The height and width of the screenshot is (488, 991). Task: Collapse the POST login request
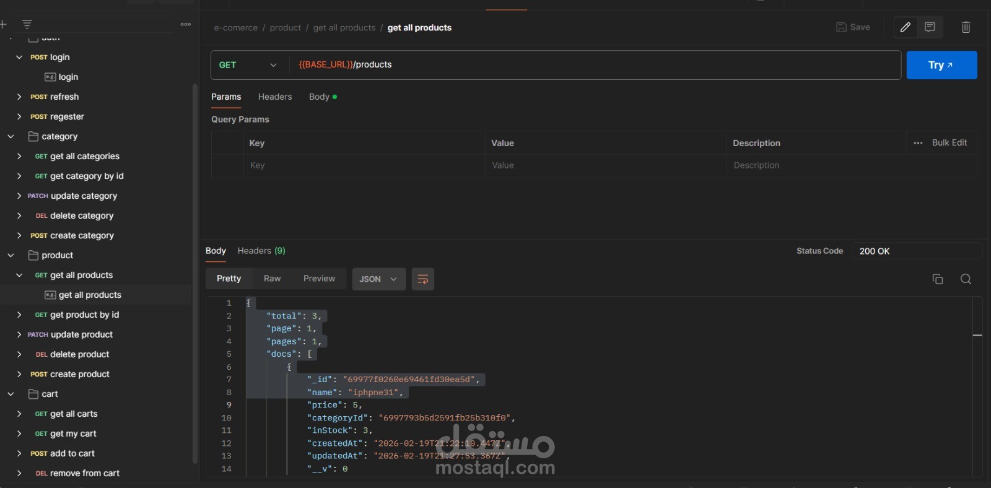(19, 57)
